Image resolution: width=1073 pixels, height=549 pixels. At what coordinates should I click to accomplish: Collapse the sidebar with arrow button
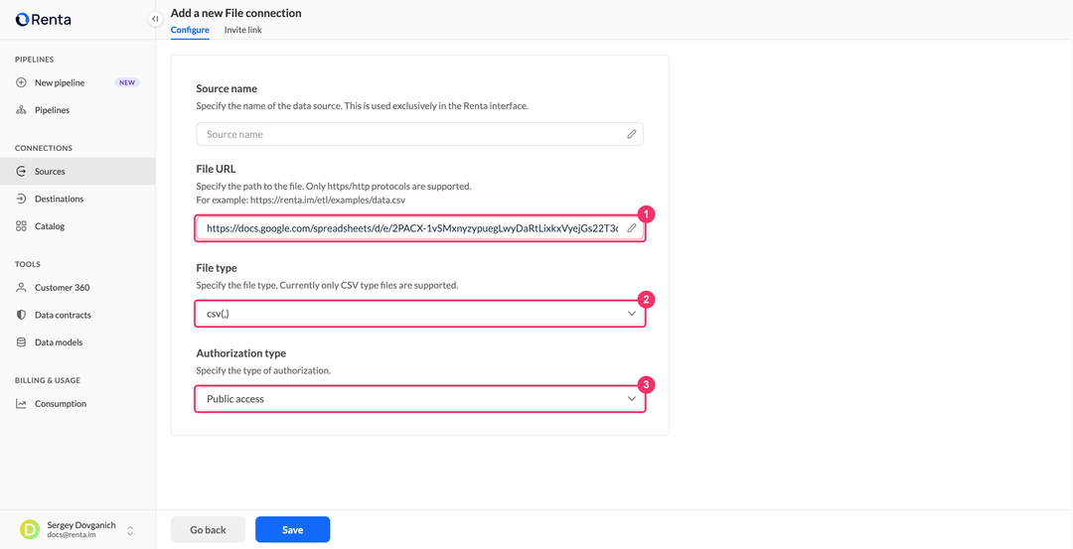155,19
